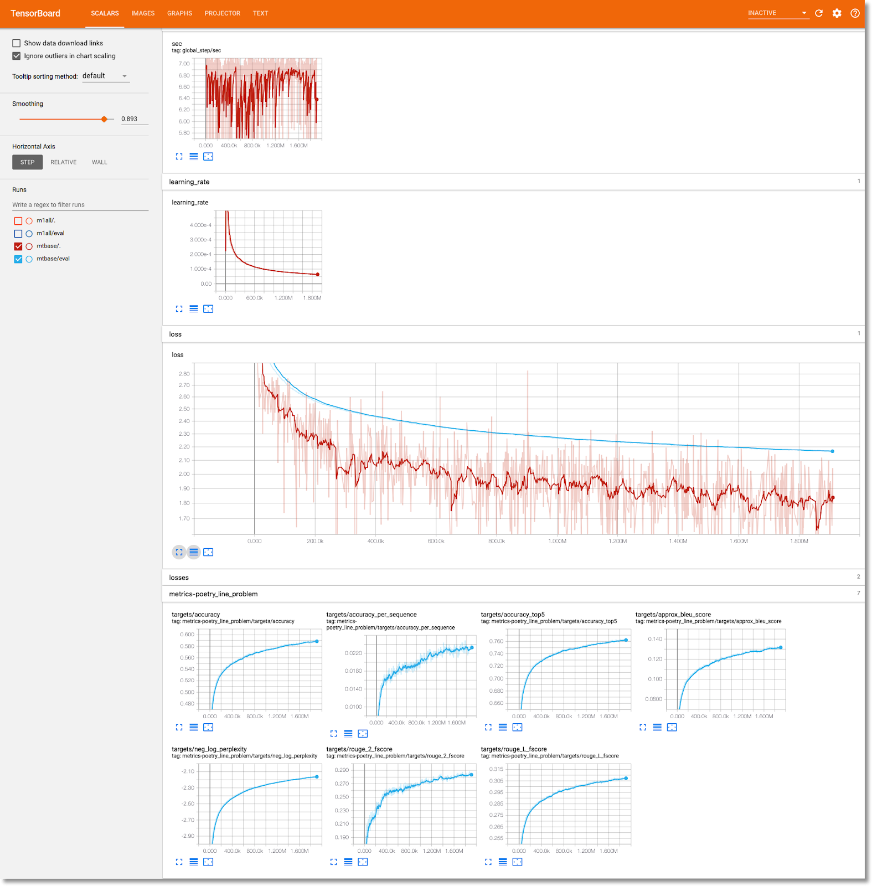Fit domain to data on loss chart
The image size is (872, 886).
click(x=208, y=552)
